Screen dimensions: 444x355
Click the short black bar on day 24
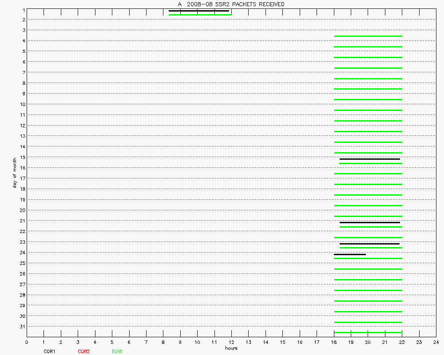pos(350,254)
